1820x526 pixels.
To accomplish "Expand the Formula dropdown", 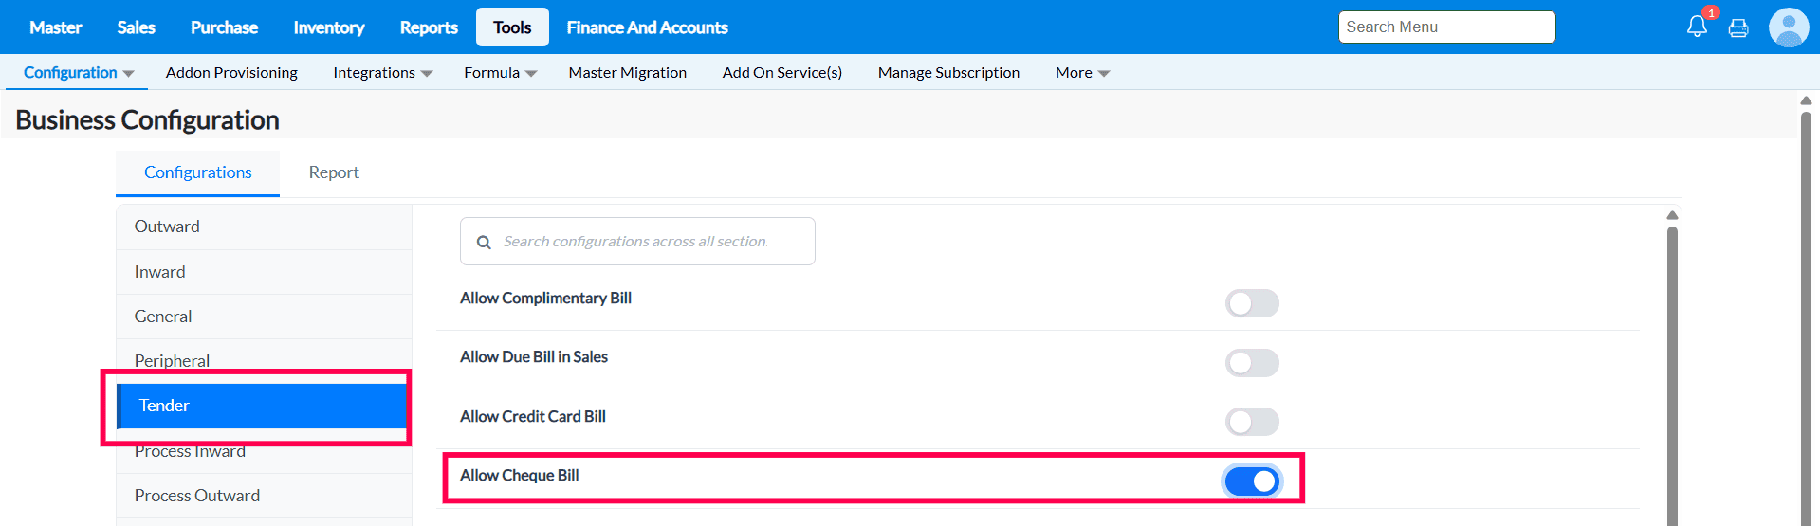I will coord(500,73).
